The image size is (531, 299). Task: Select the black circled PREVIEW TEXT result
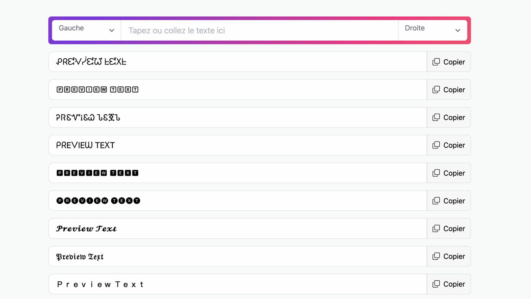click(x=98, y=201)
